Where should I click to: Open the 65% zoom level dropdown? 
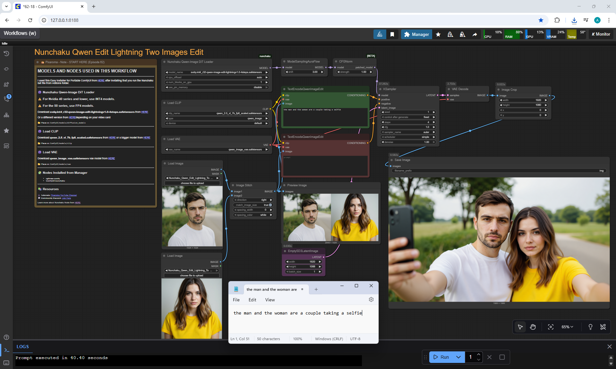(567, 327)
